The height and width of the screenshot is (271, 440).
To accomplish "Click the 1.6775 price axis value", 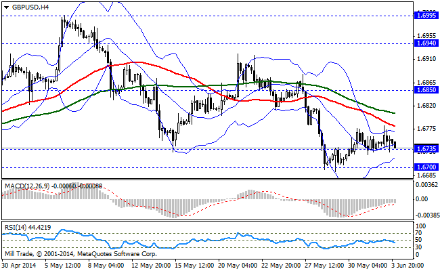I will pyautogui.click(x=427, y=129).
